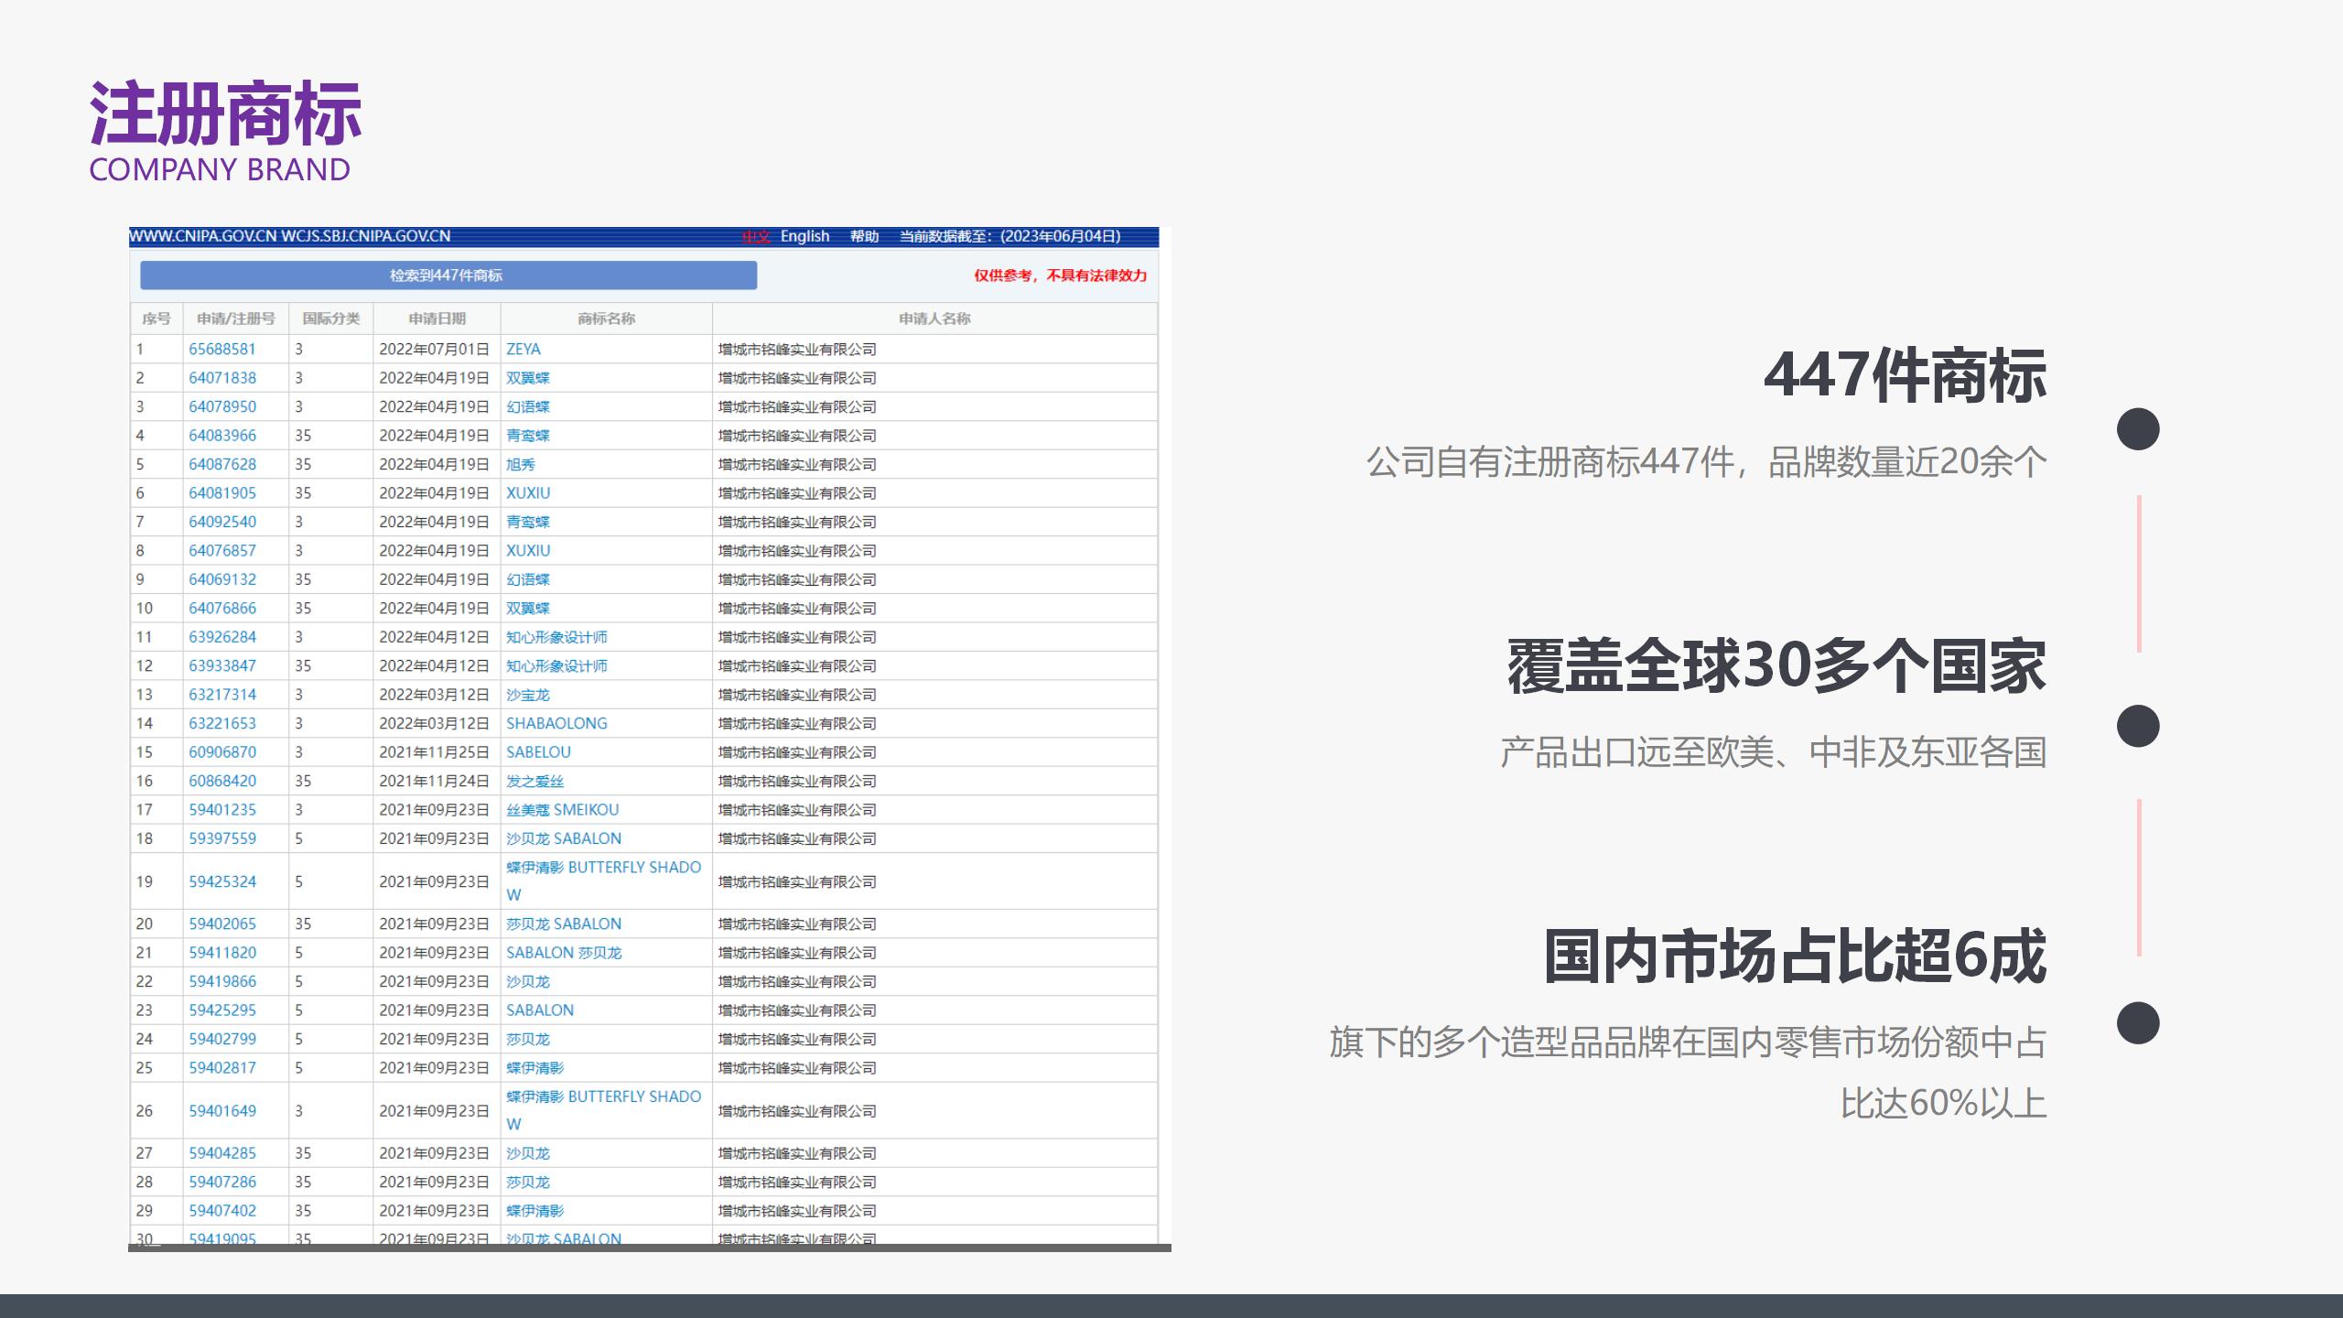Click 丝美蔻 SMEIKOU trademark link

[562, 810]
